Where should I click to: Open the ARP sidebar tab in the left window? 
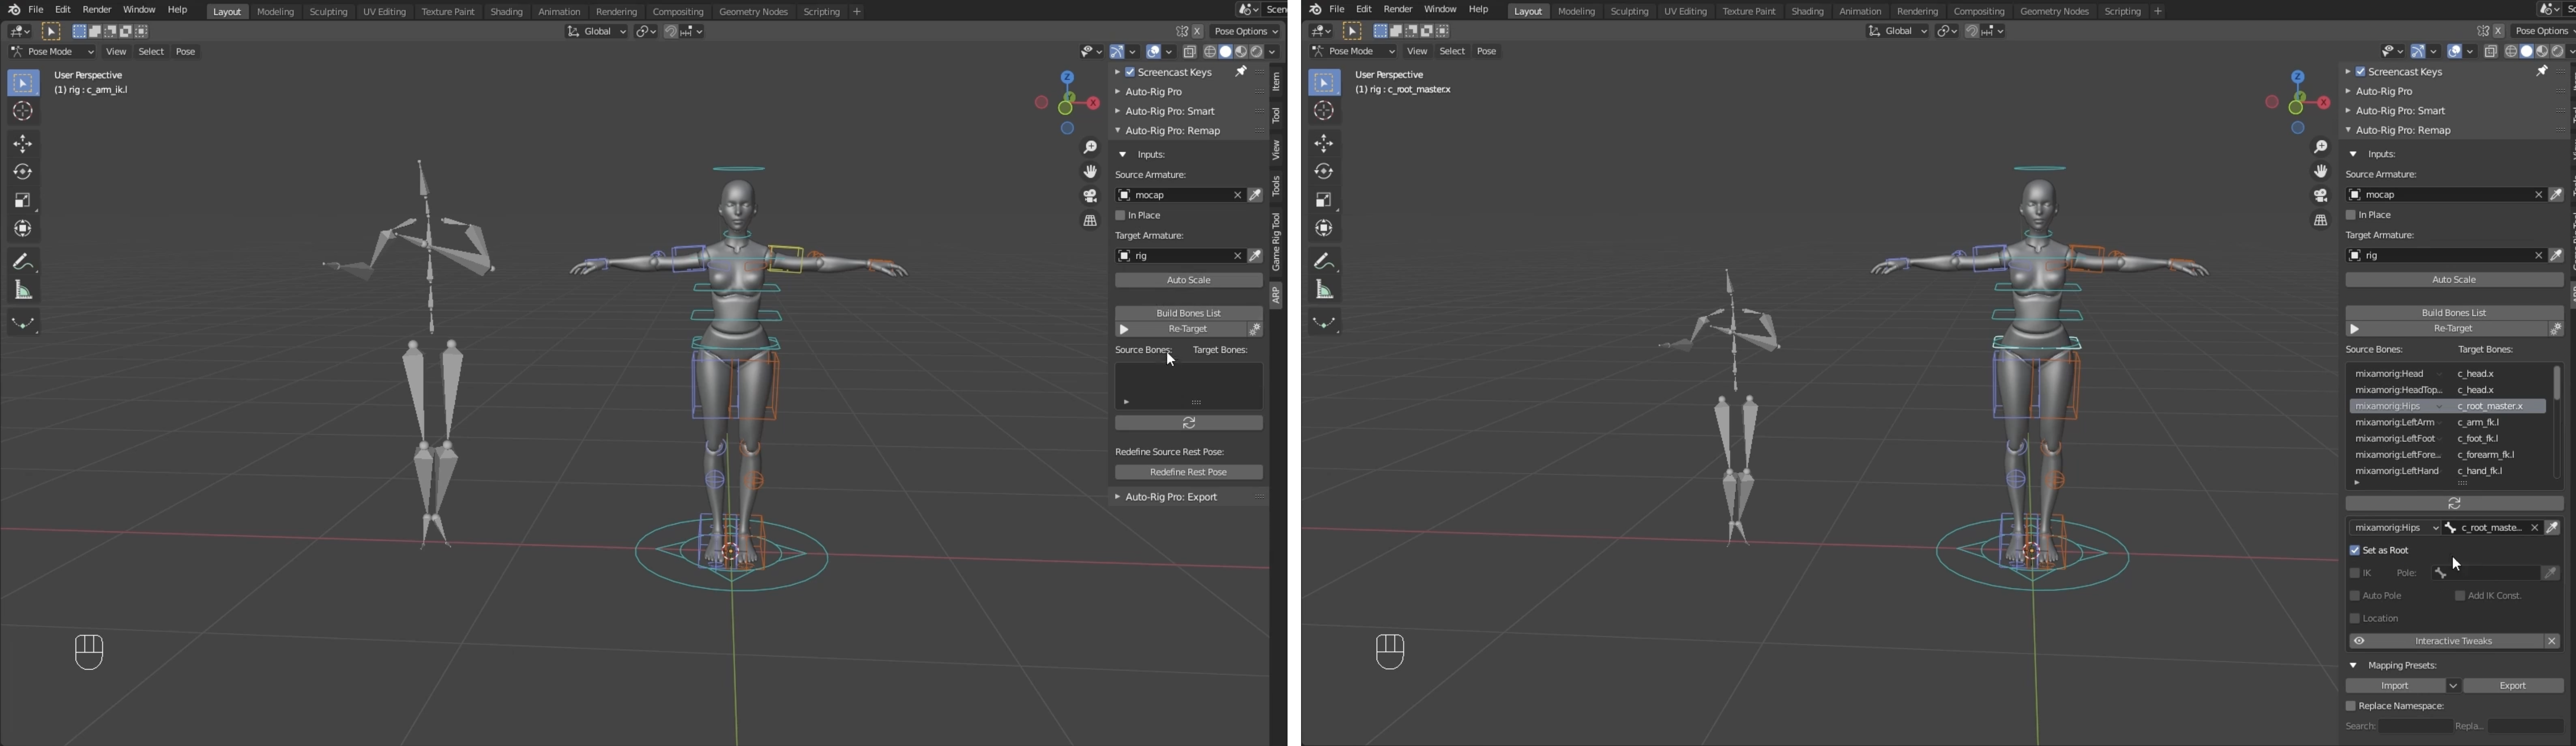(1276, 295)
